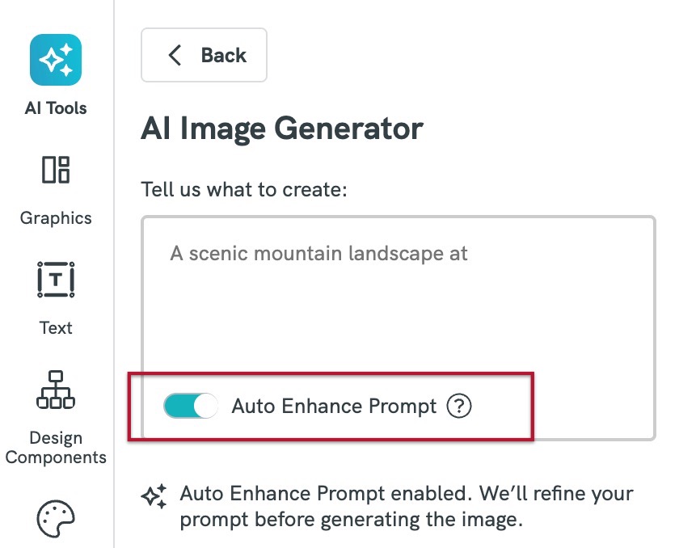Click sparkle icon beside the enabled message
This screenshot has width=679, height=548.
tap(154, 496)
